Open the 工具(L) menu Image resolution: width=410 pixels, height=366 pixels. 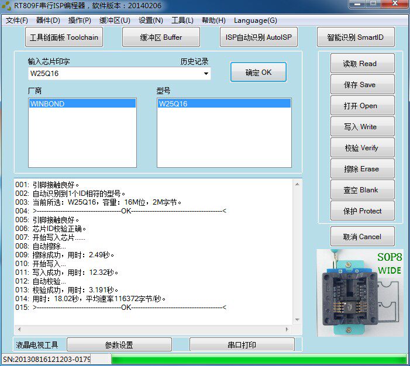pos(182,20)
